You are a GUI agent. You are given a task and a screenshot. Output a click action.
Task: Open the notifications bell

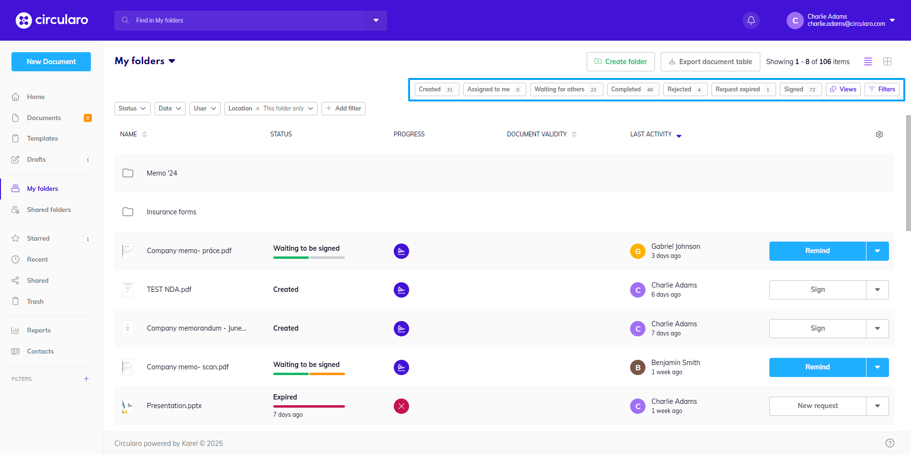[x=751, y=21]
